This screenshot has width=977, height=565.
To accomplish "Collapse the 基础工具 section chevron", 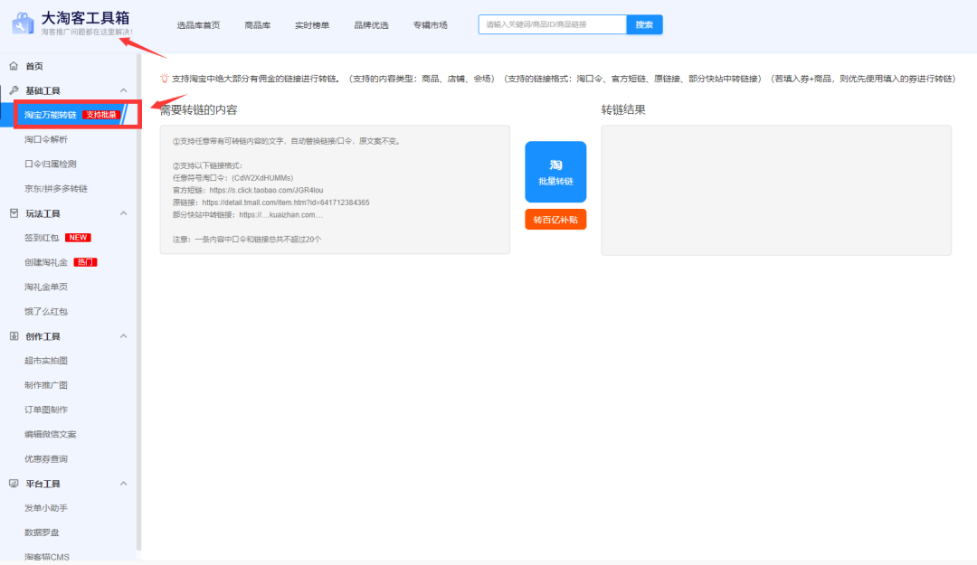I will point(124,90).
